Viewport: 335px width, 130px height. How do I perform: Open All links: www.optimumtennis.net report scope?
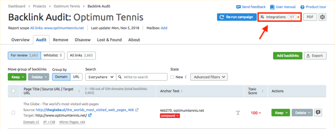pos(57,28)
